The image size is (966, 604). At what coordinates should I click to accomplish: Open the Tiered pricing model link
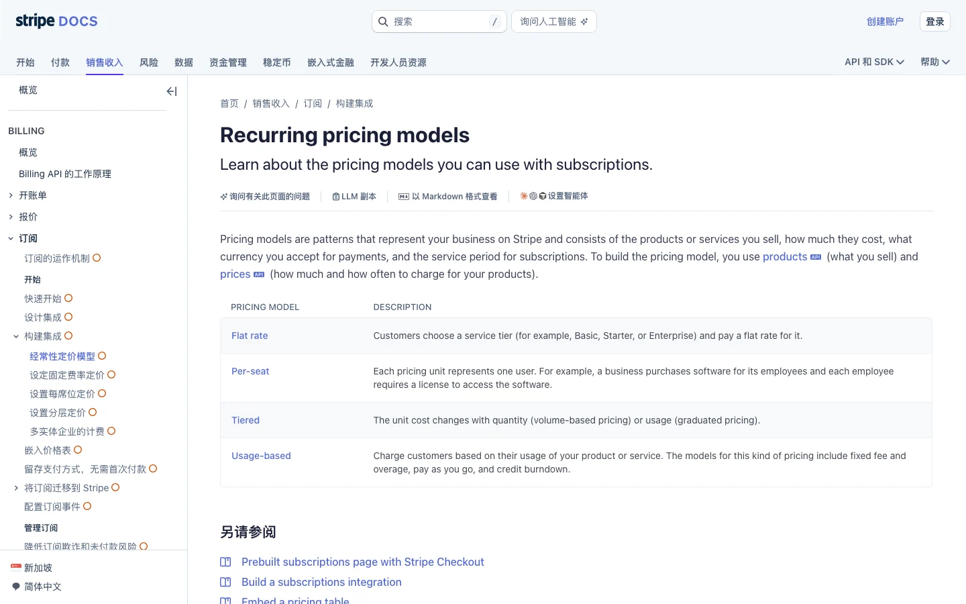point(246,420)
